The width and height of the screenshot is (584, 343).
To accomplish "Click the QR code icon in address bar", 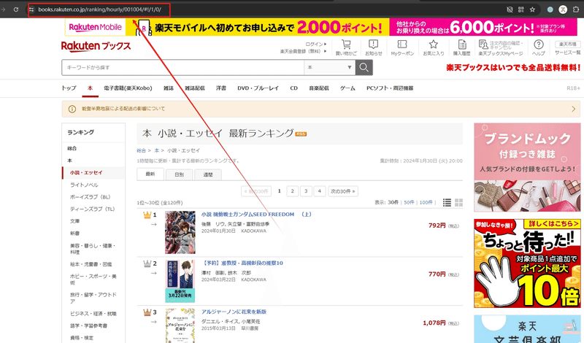I will [x=521, y=9].
